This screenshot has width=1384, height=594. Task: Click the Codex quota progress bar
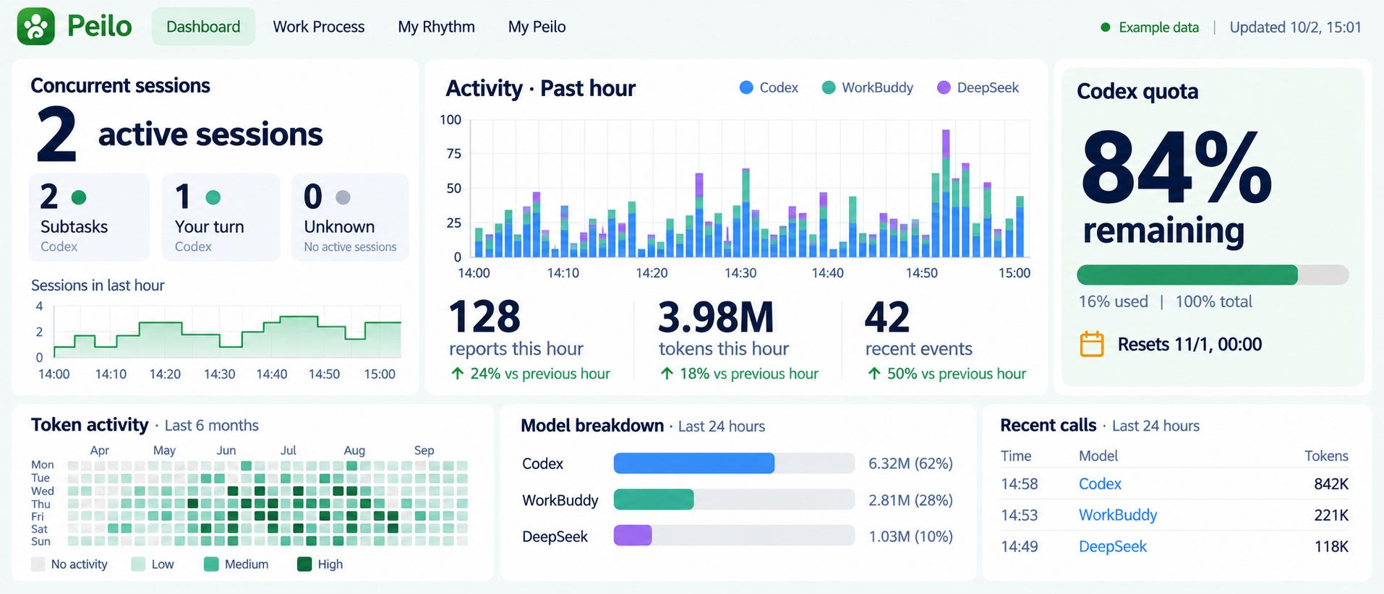coord(1213,275)
